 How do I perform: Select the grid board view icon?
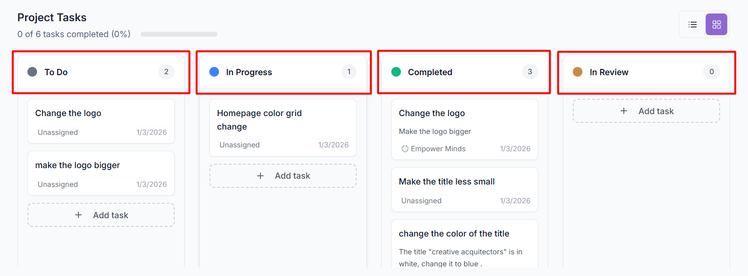pyautogui.click(x=716, y=24)
